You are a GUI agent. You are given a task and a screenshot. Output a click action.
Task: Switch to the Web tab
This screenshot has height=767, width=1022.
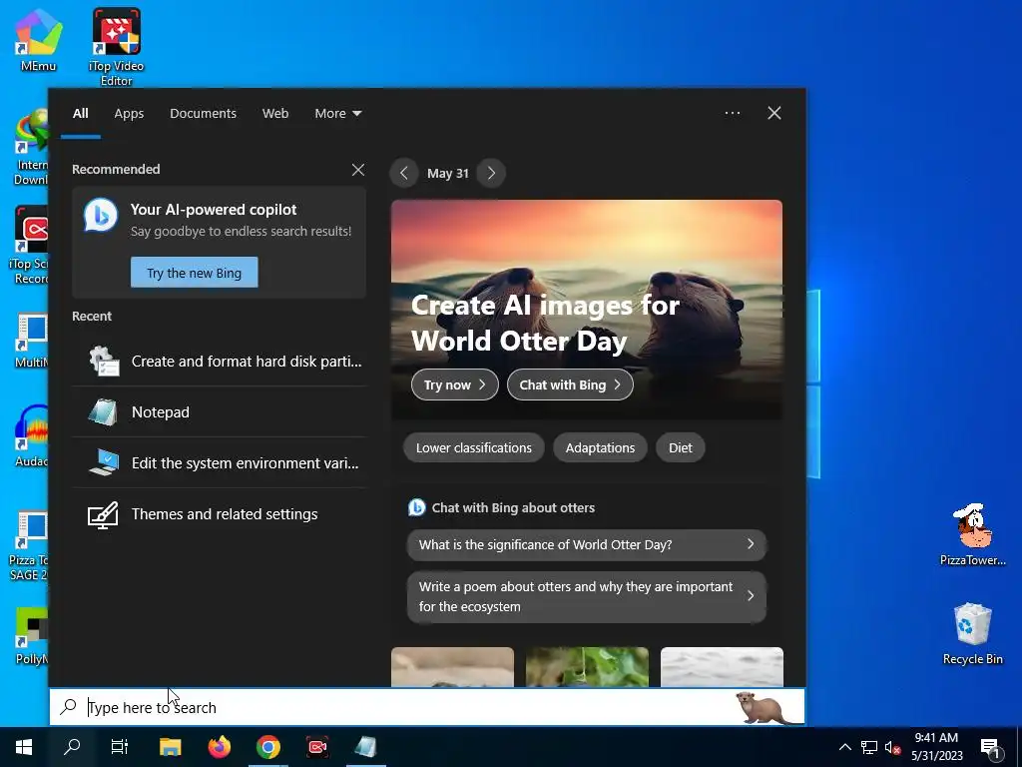coord(275,114)
